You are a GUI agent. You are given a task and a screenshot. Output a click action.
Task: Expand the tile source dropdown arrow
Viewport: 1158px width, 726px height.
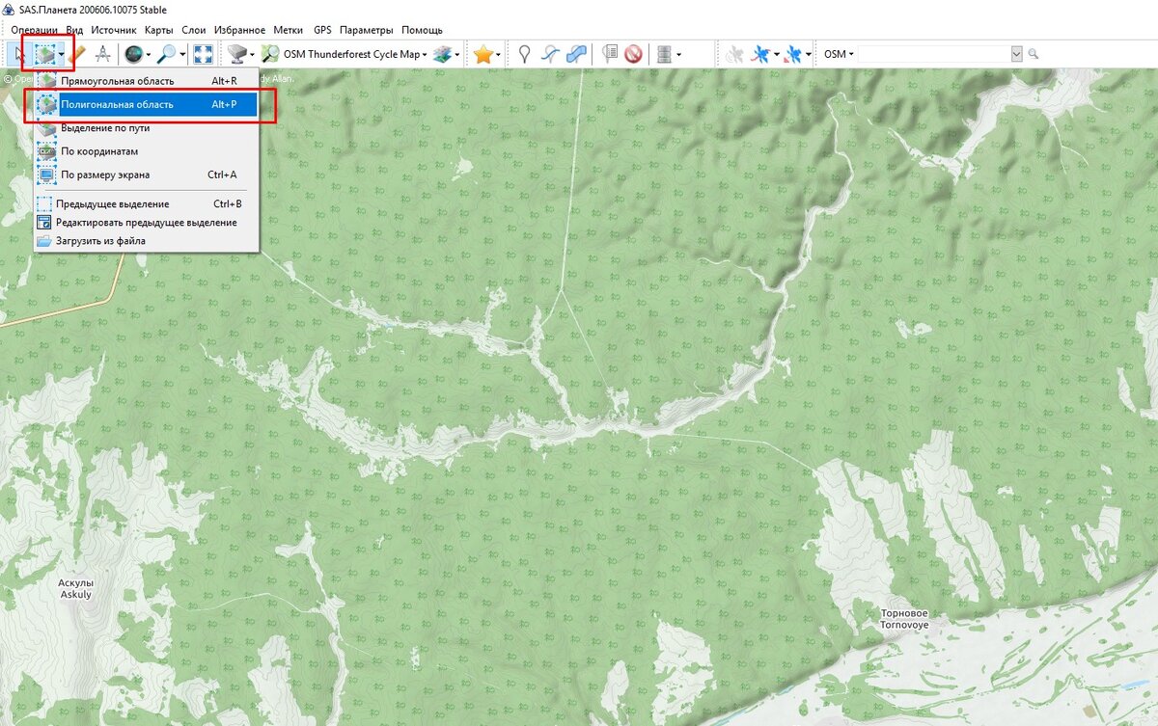point(252,54)
